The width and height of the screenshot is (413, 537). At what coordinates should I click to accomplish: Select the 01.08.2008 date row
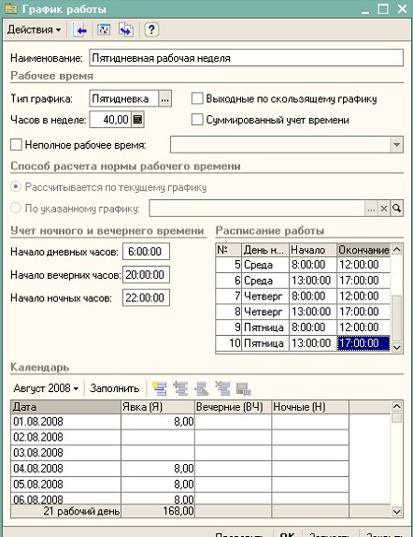pos(180,422)
